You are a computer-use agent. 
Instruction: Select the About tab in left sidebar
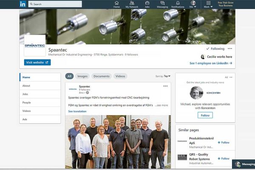[x=40, y=86]
